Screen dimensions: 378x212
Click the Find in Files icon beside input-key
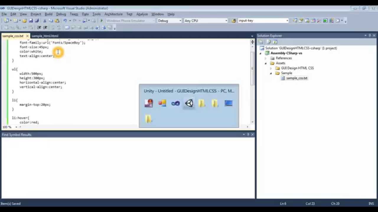(234, 21)
